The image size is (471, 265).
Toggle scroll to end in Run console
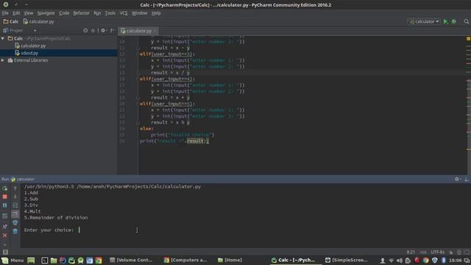[x=15, y=214]
